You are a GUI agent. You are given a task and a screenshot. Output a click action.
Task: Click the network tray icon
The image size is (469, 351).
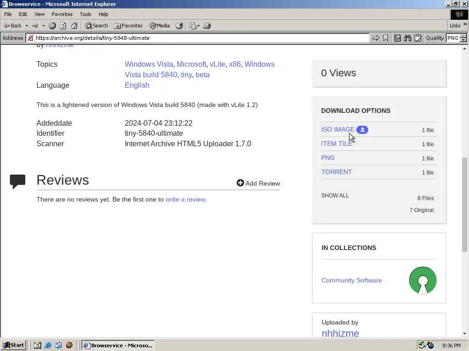[421, 346]
